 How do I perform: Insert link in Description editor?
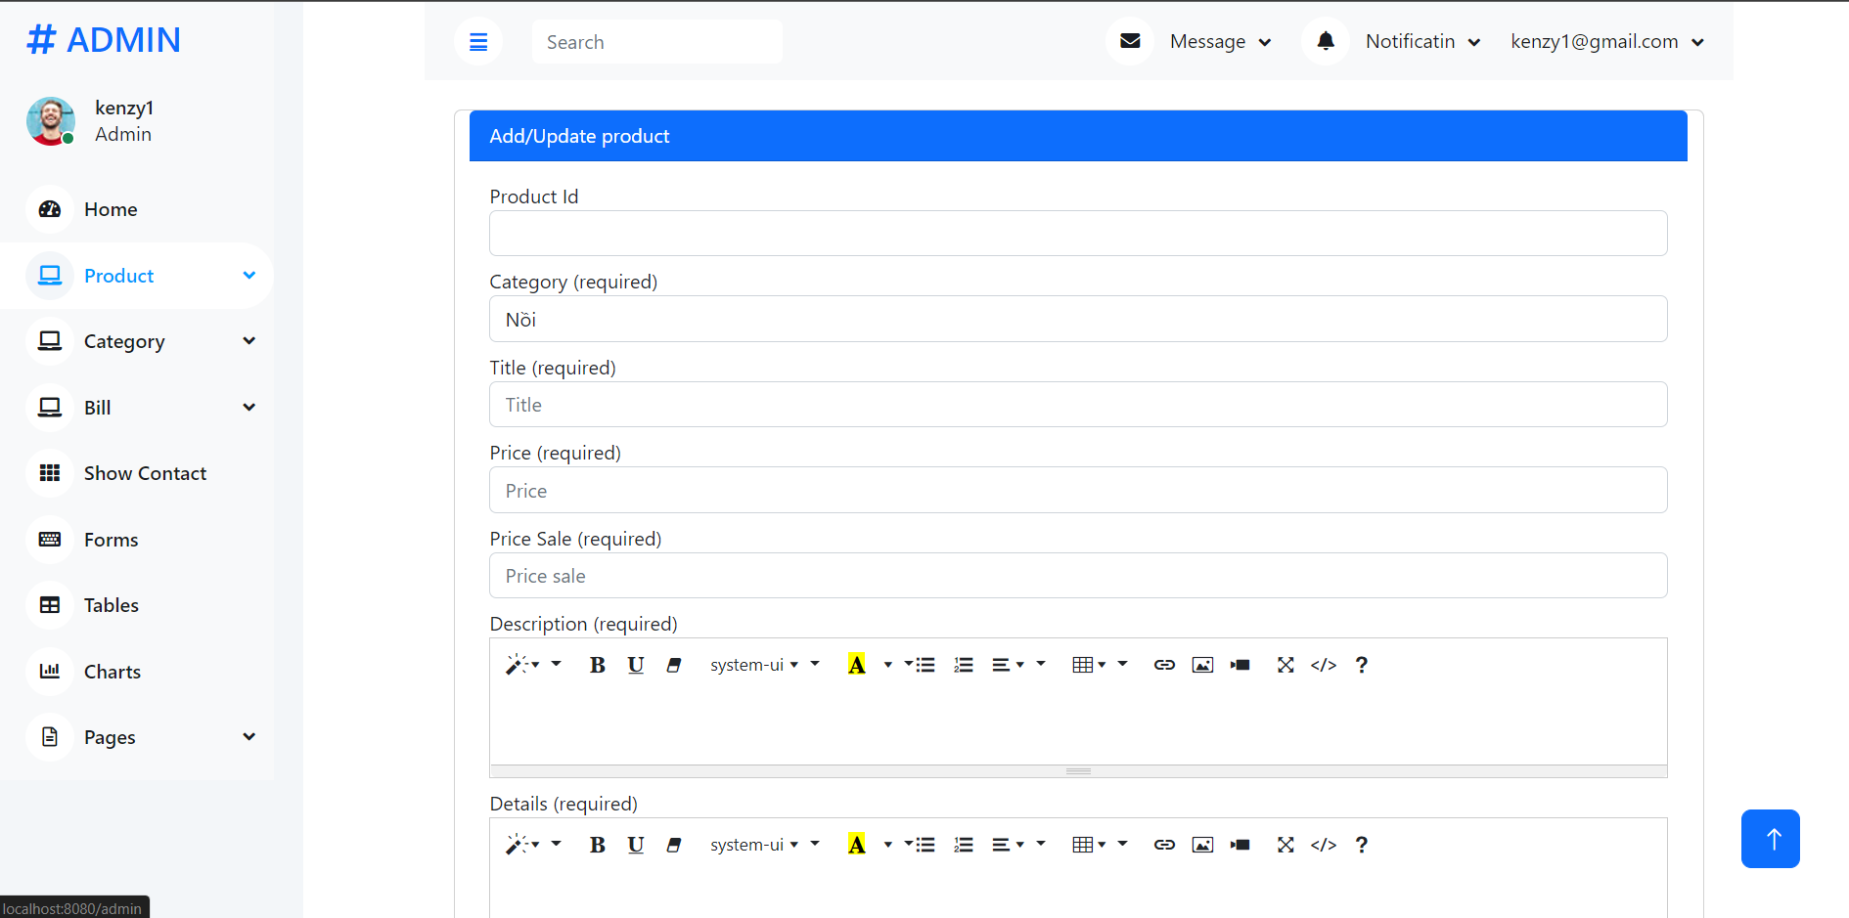(x=1164, y=665)
